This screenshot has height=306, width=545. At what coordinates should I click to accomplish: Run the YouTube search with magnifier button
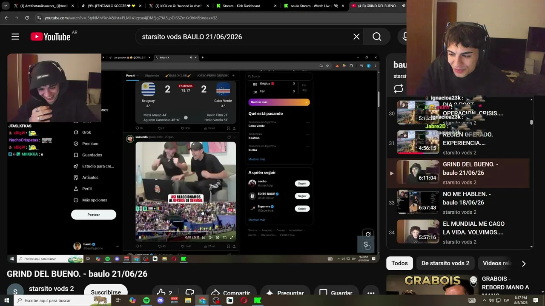pos(377,37)
